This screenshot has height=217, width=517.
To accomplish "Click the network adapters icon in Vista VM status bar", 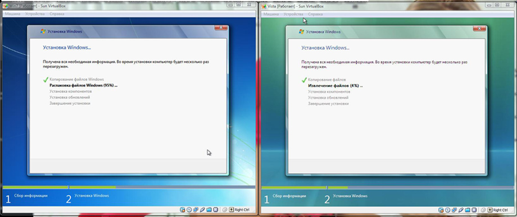I will tap(455, 210).
